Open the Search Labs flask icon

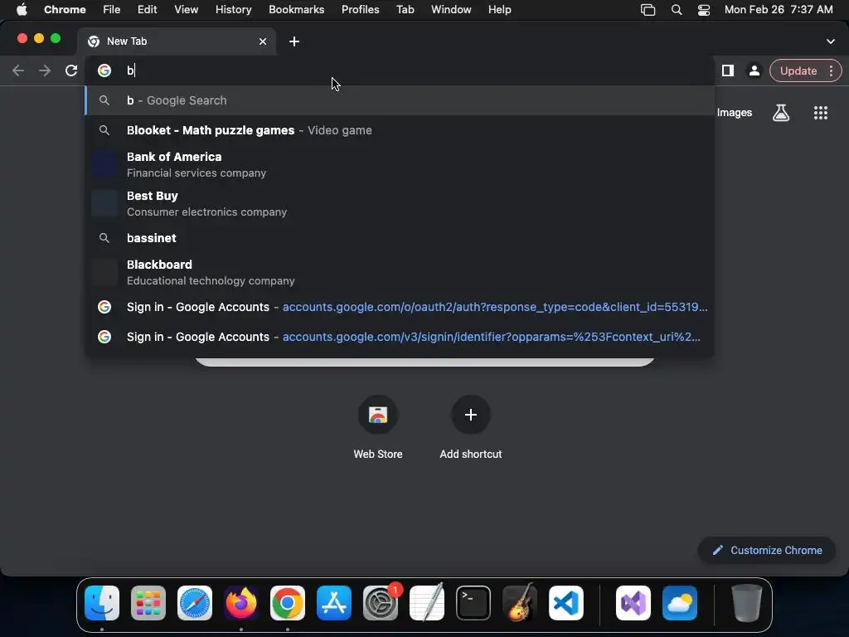coord(781,113)
